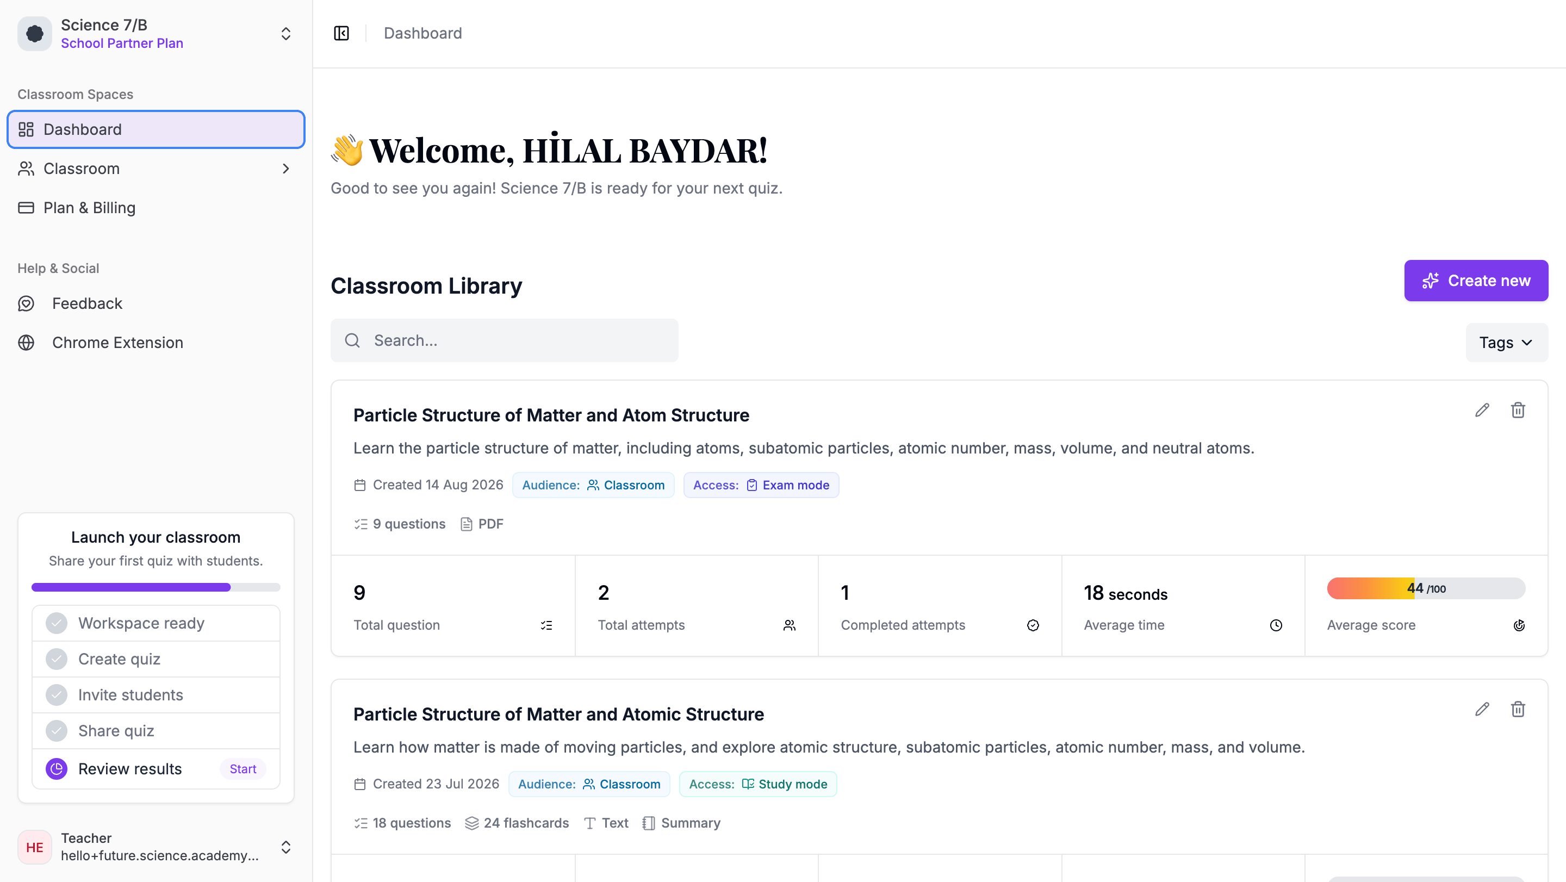The image size is (1566, 882).
Task: Open Classroom sidebar item
Action: tap(156, 169)
